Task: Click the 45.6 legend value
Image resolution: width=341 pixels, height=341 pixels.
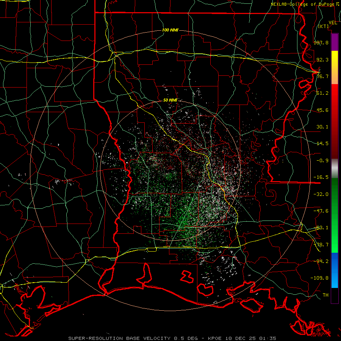Action: pos(322,110)
